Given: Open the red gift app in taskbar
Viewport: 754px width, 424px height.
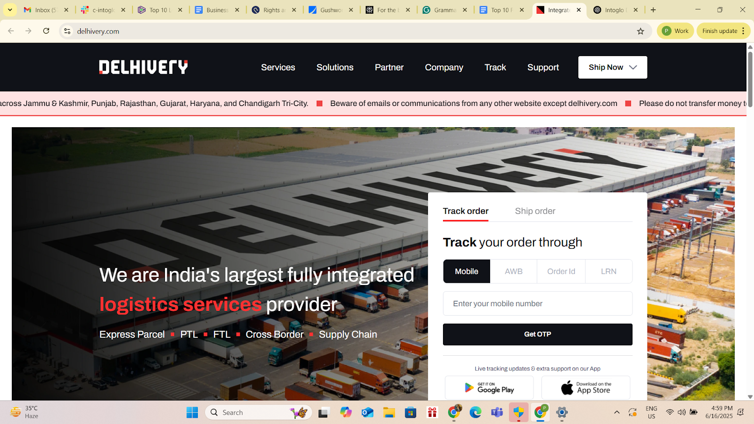Looking at the screenshot, I should coord(432,413).
